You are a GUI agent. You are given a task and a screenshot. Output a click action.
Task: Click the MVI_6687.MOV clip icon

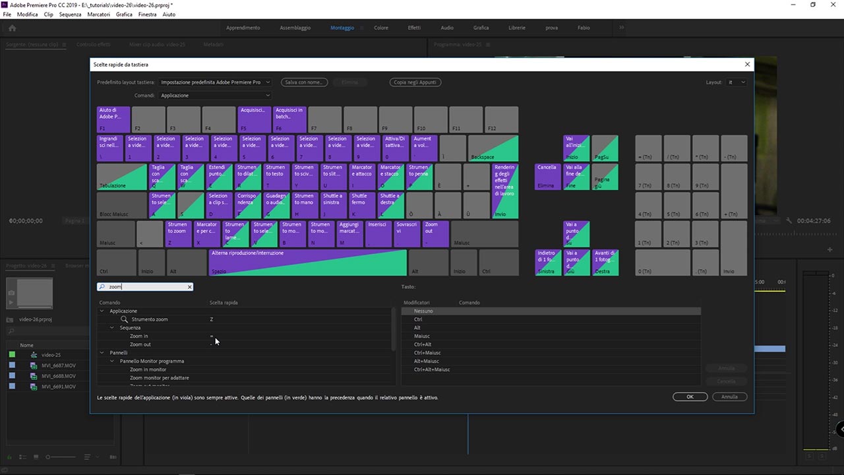pyautogui.click(x=34, y=365)
